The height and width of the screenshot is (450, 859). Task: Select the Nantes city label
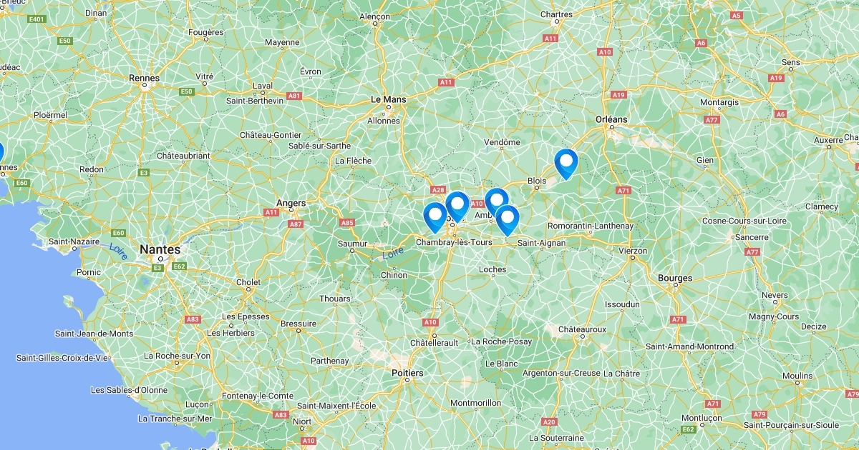pos(160,249)
